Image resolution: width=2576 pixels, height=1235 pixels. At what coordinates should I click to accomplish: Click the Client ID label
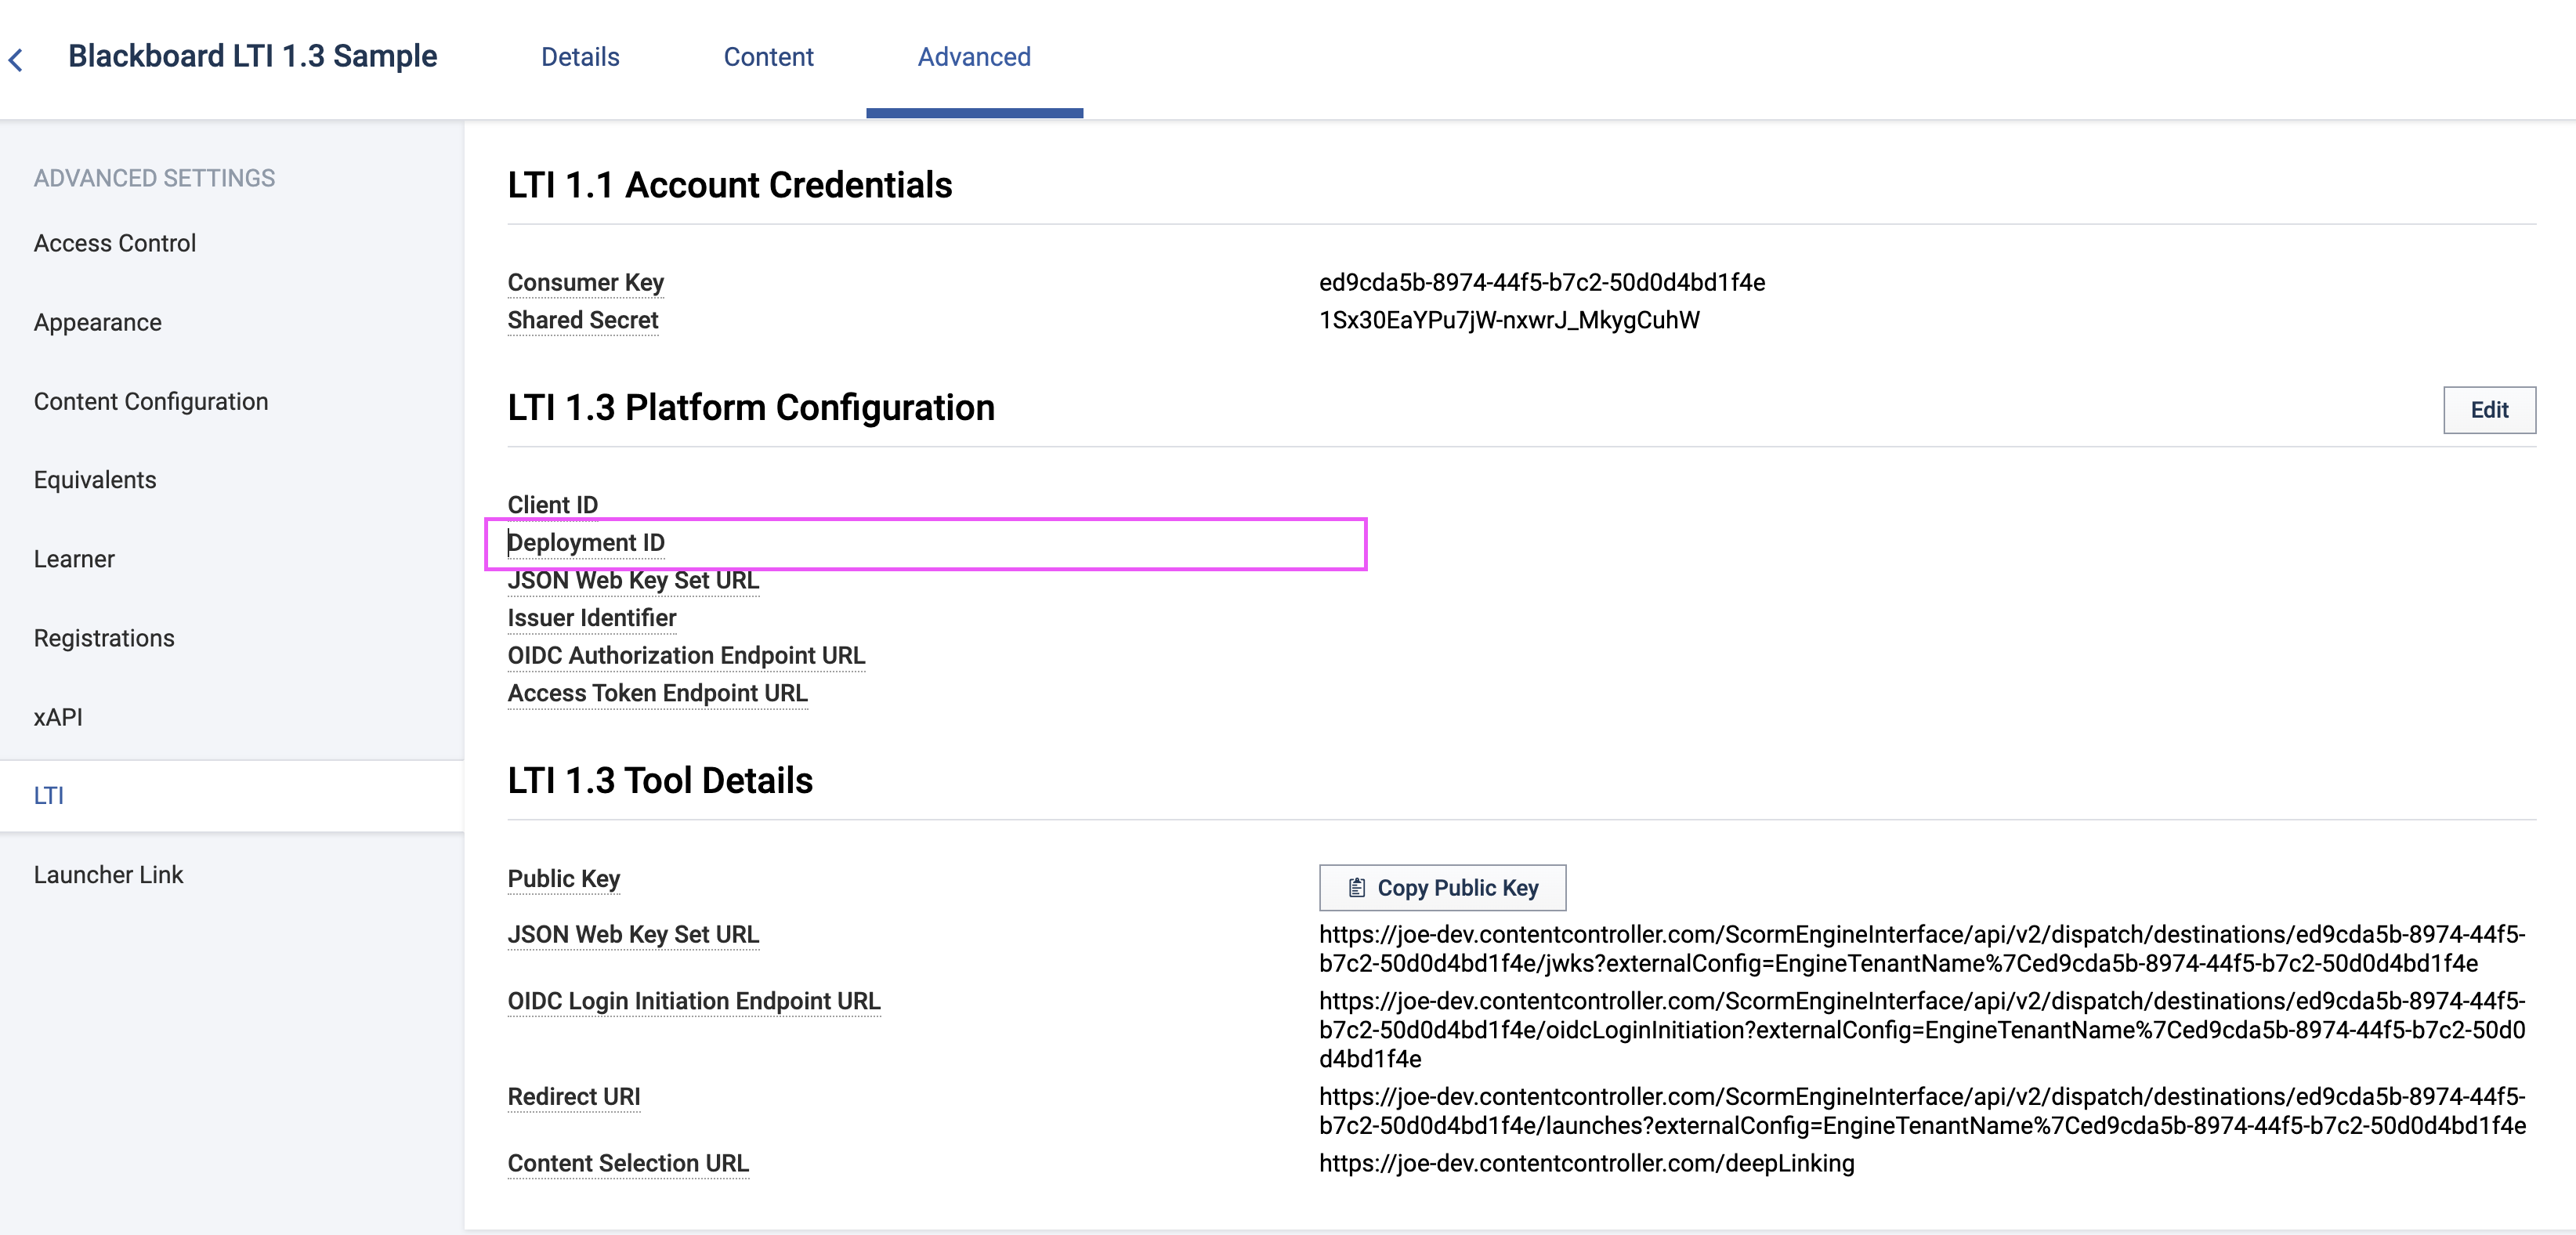tap(553, 505)
